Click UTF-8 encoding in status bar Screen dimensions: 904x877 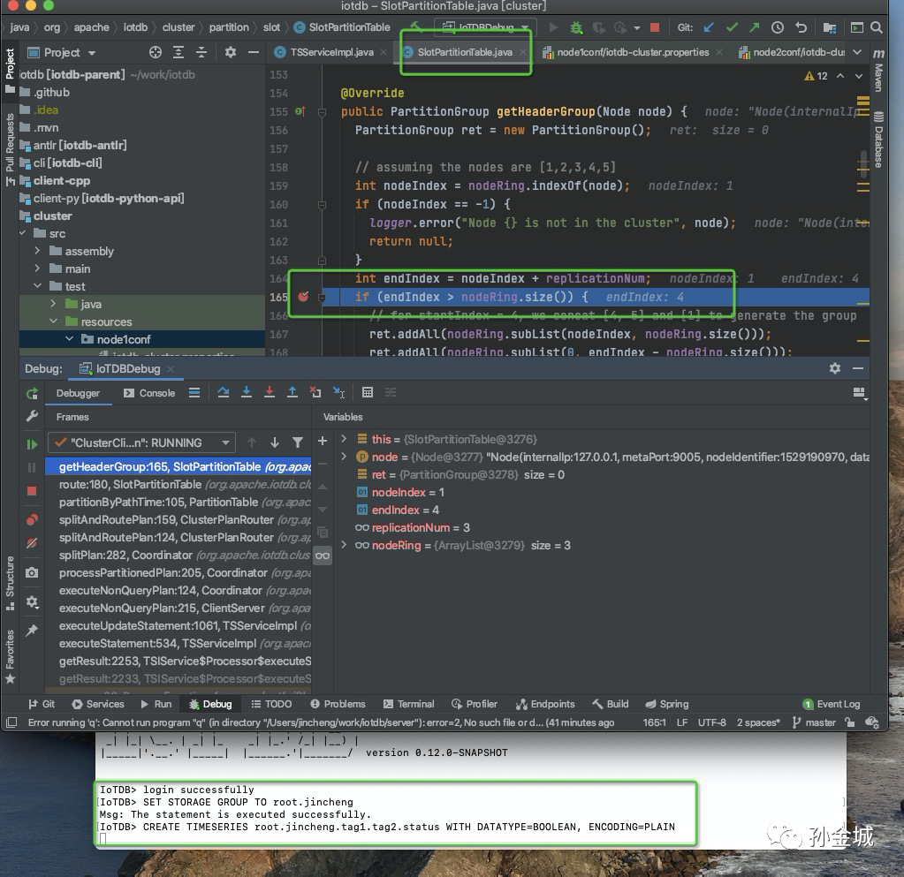pos(711,722)
